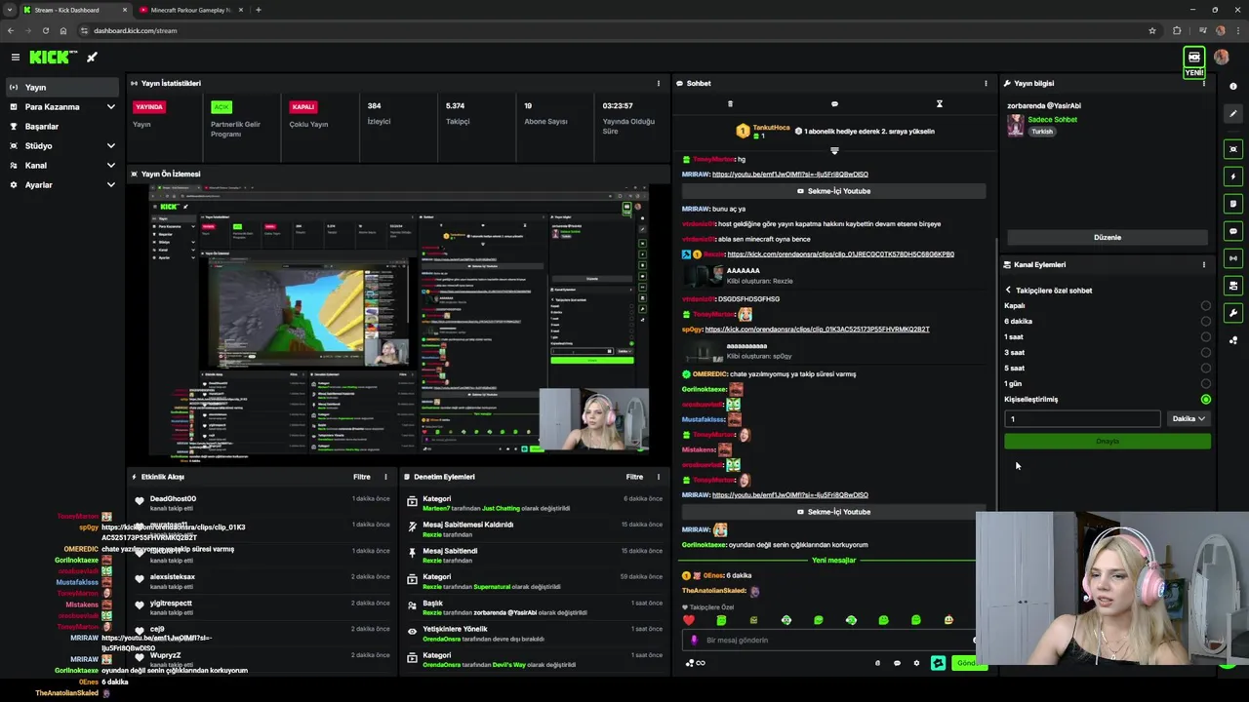Click the trash icon in Sohbet toolbar
The image size is (1249, 702).
(x=730, y=104)
